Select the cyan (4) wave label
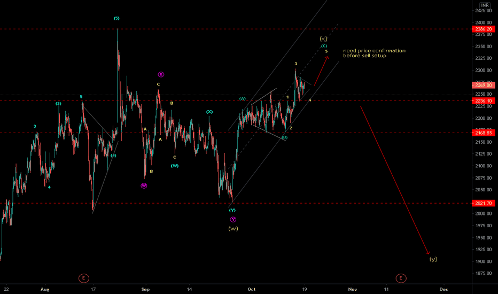 pos(113,156)
